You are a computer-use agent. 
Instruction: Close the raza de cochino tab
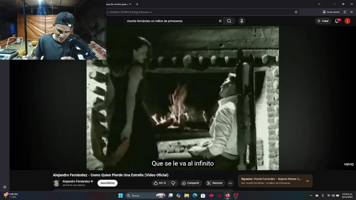tap(130, 4)
